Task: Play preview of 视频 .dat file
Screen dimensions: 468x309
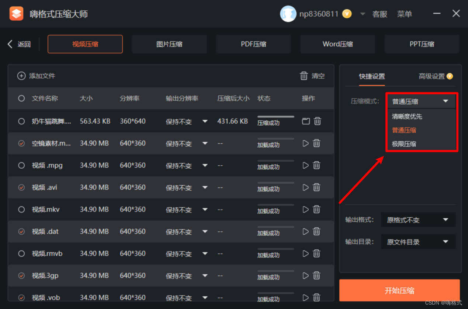Action: pos(305,231)
